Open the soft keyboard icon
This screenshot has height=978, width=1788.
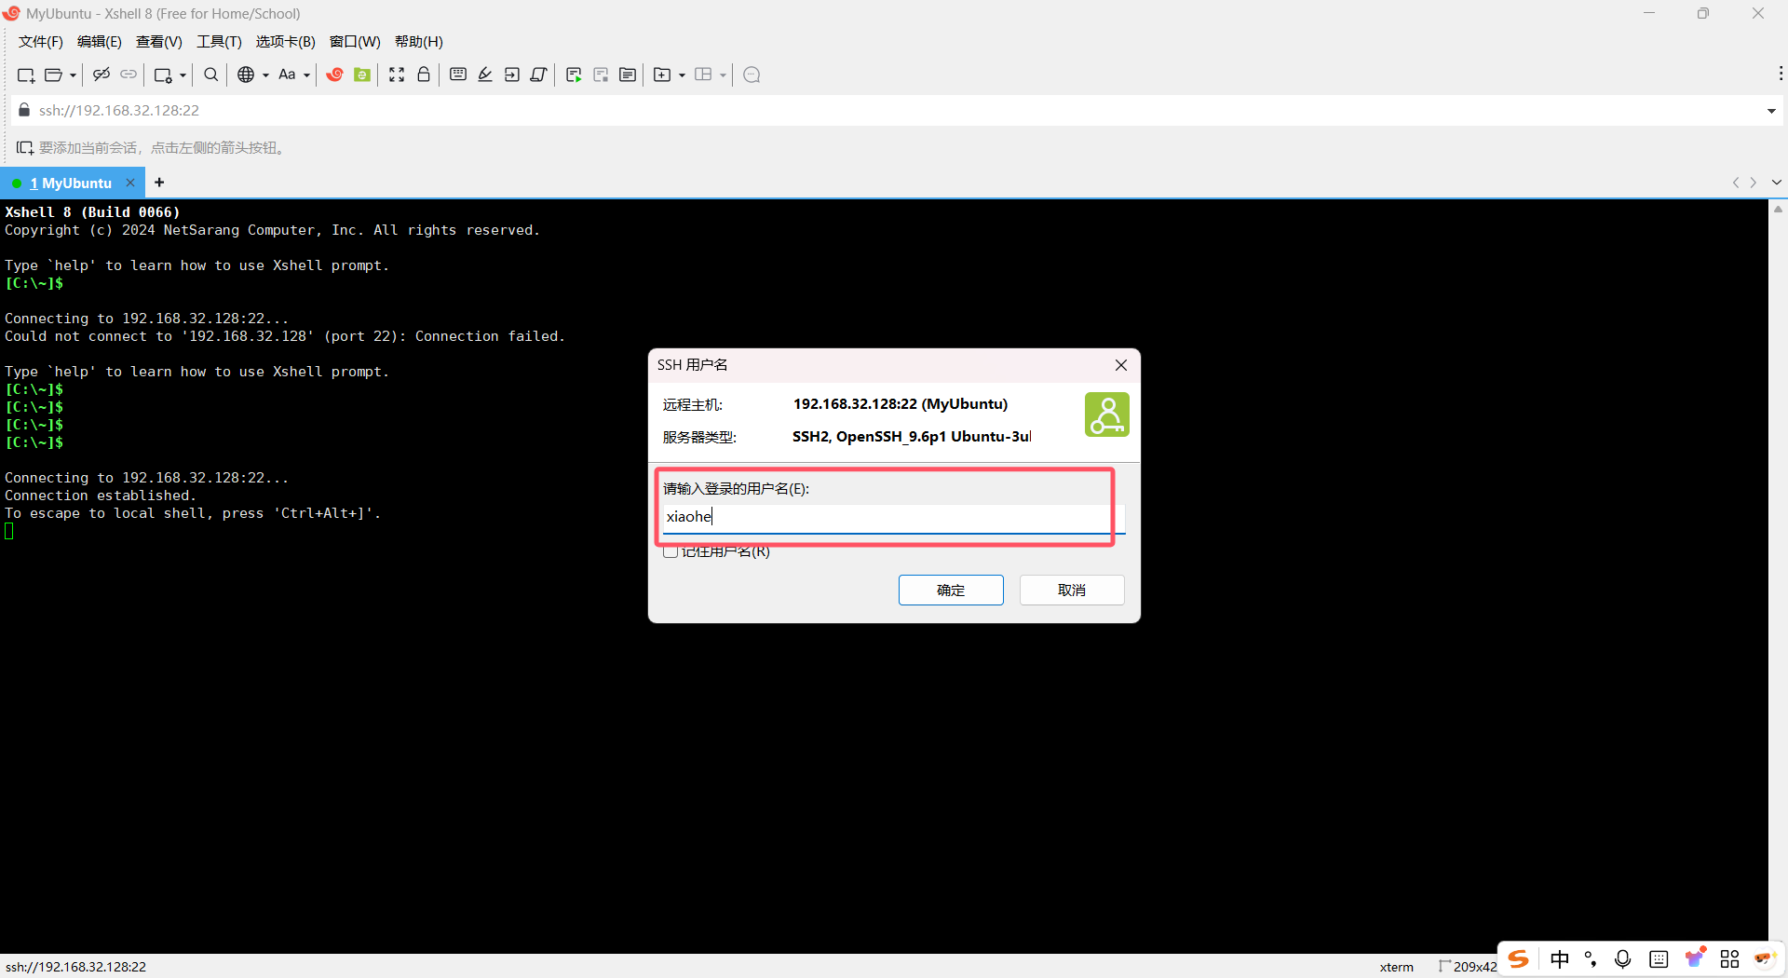point(1659,959)
